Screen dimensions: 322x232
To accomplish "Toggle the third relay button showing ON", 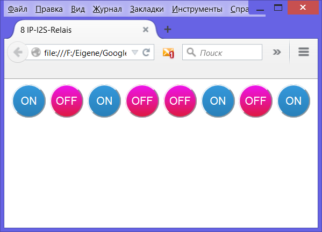I will [x=104, y=101].
